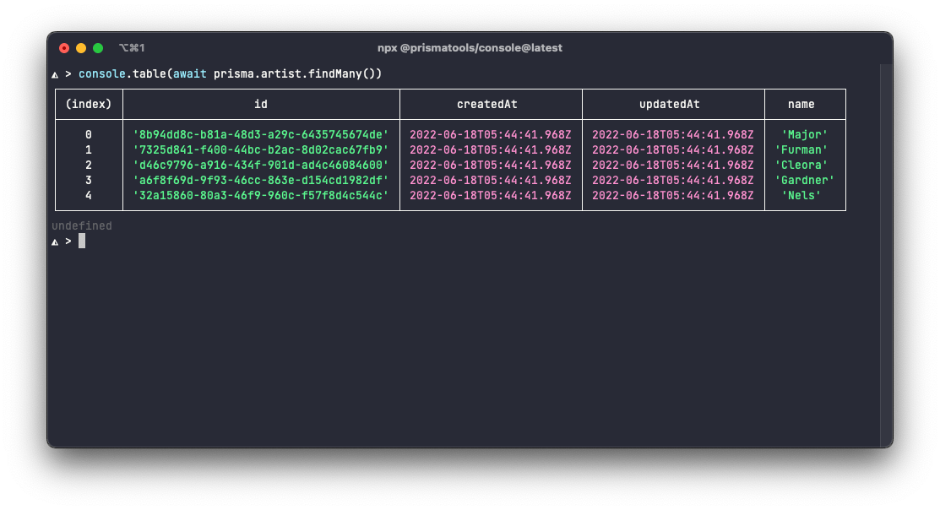
Task: Select the (index) column header
Action: [x=89, y=104]
